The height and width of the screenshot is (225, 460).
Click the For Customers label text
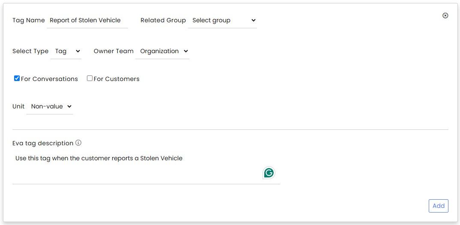[x=116, y=79]
